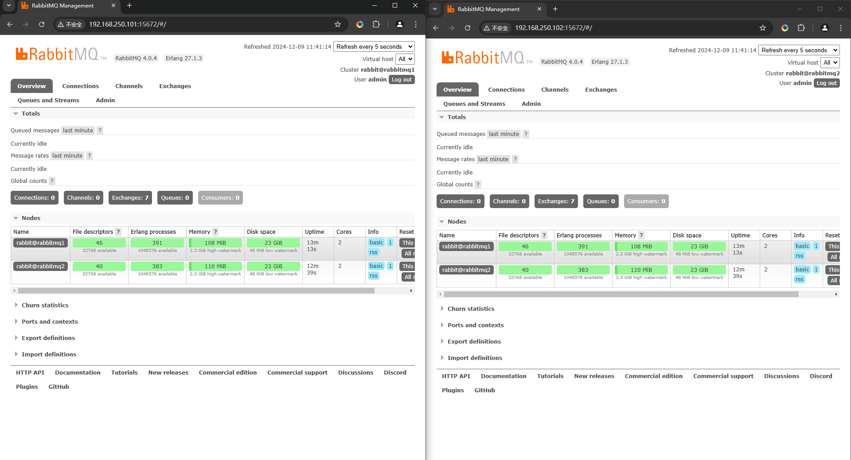This screenshot has height=460, width=851.
Task: Click the RabbitMQ logo in left window
Action: (x=57, y=54)
